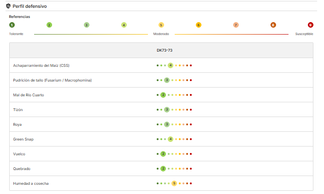Click the shield icon beside Perfil defensivo

click(8, 6)
